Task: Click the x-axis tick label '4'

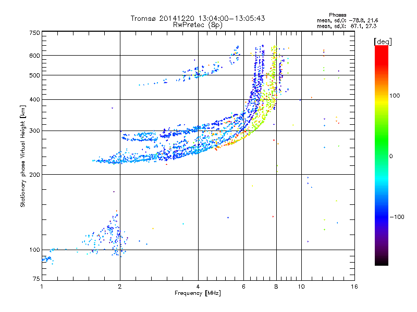Action: (198, 287)
